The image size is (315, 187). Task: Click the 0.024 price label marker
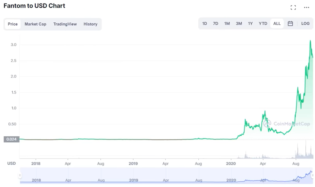12,139
